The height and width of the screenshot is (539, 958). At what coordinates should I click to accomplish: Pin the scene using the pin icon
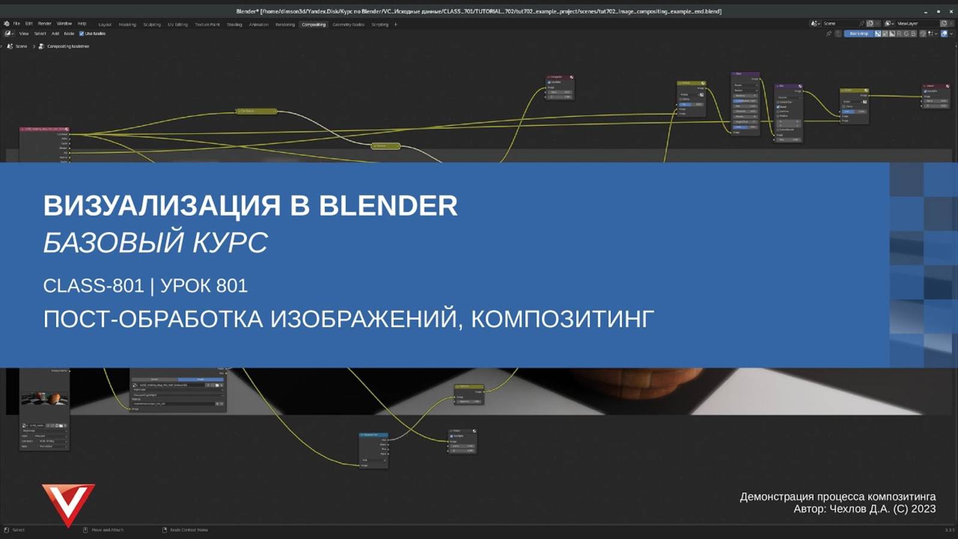point(862,23)
